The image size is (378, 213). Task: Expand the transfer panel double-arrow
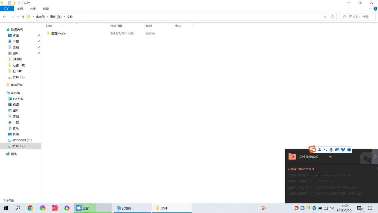[375, 157]
